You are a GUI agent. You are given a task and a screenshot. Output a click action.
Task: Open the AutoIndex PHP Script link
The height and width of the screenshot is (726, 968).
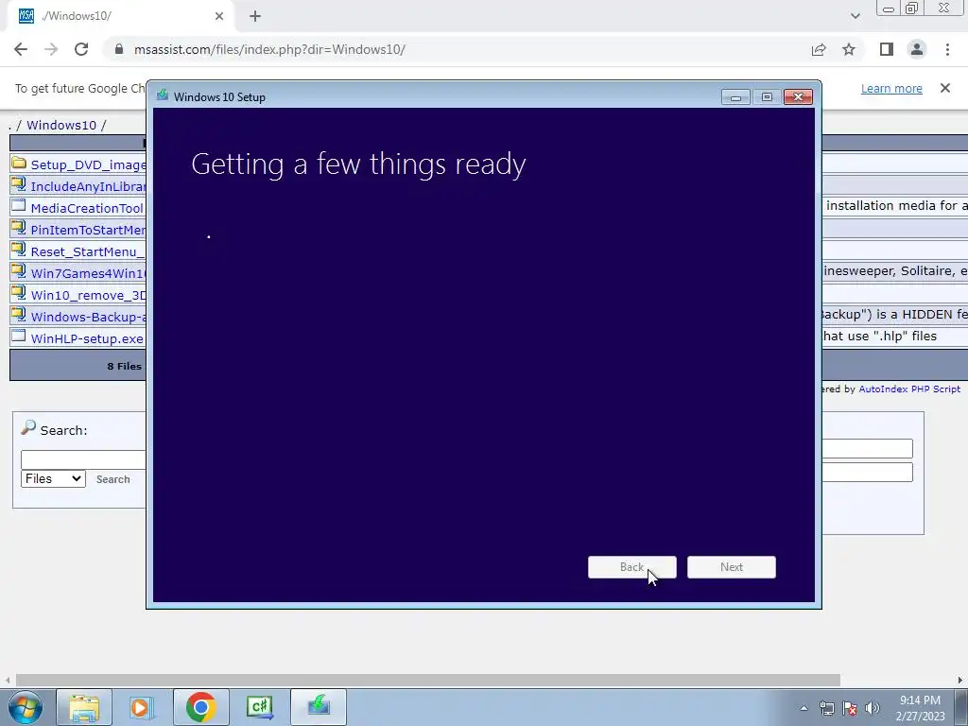pyautogui.click(x=909, y=389)
